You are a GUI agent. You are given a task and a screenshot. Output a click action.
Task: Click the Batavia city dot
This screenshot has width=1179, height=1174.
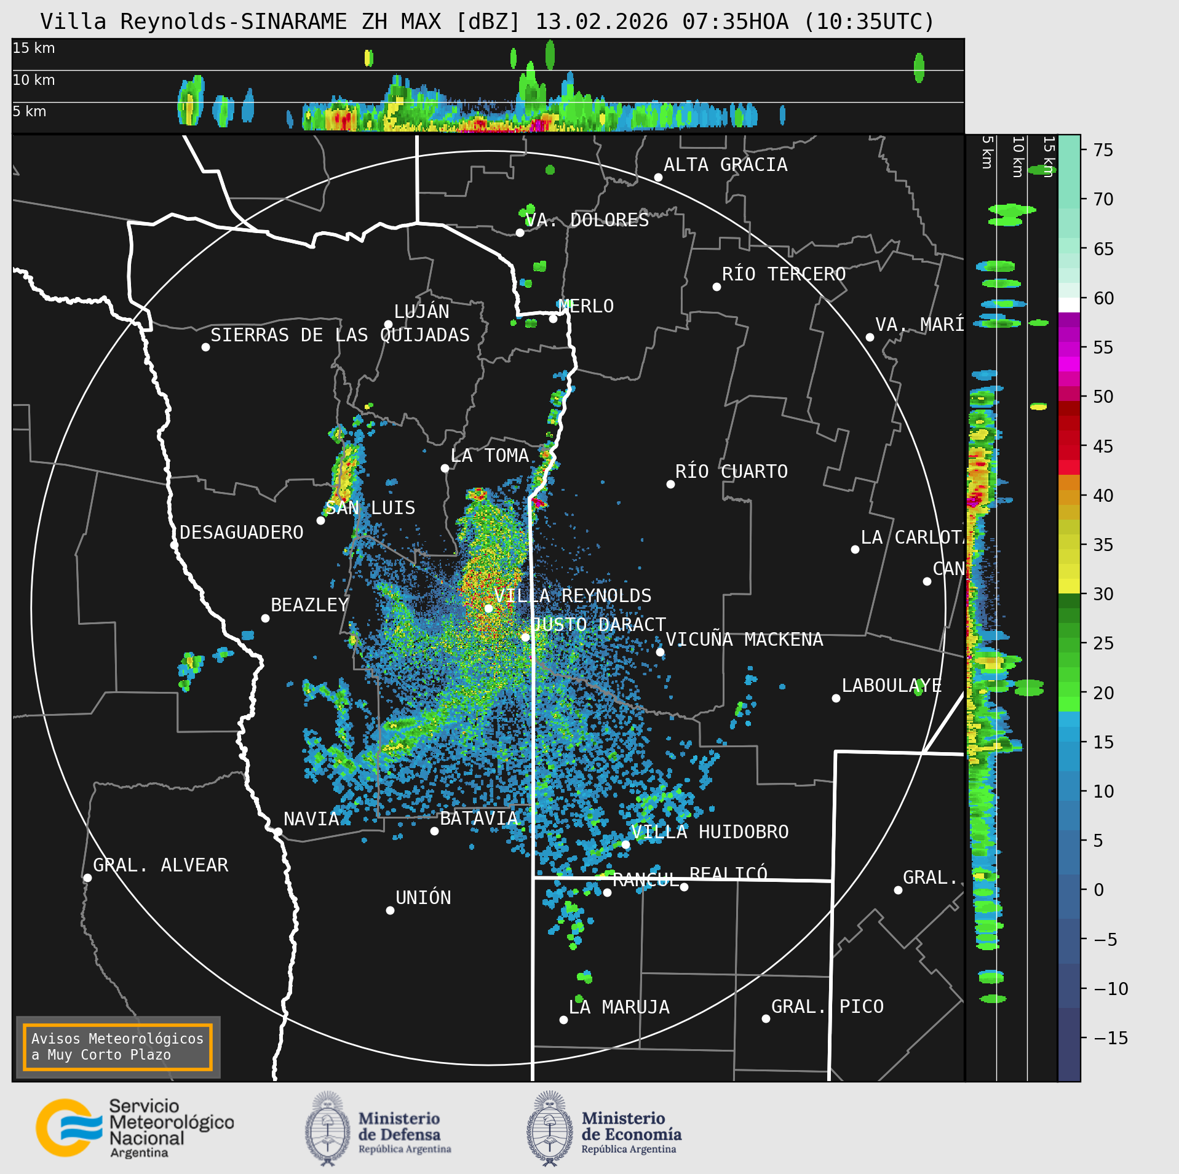pos(434,831)
